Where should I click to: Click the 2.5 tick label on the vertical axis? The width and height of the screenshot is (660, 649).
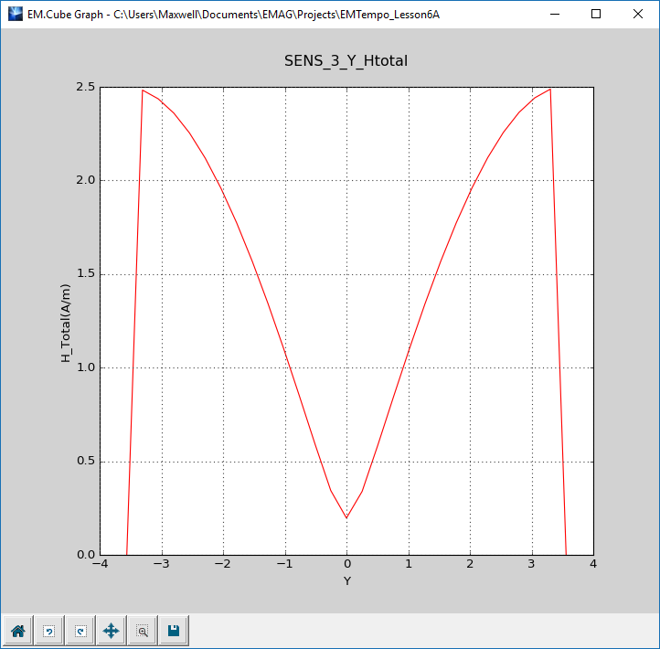coord(85,87)
